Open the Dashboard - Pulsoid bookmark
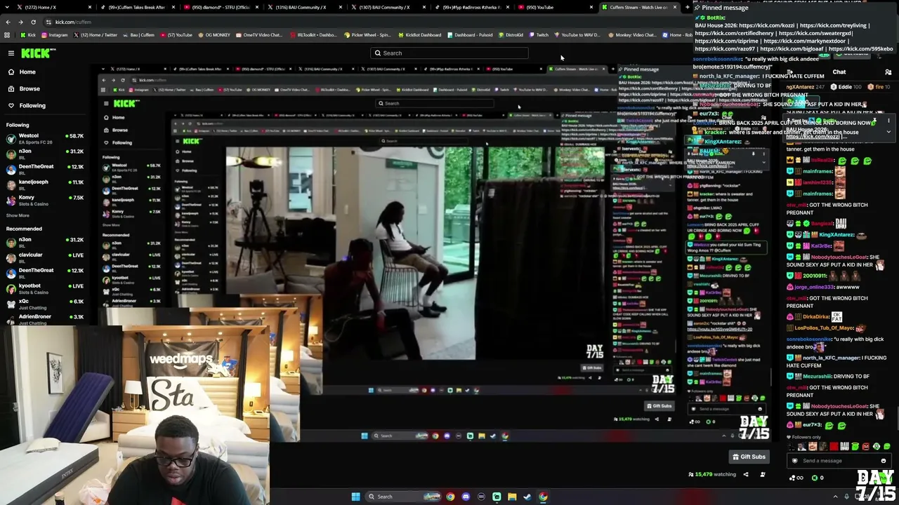 (471, 35)
